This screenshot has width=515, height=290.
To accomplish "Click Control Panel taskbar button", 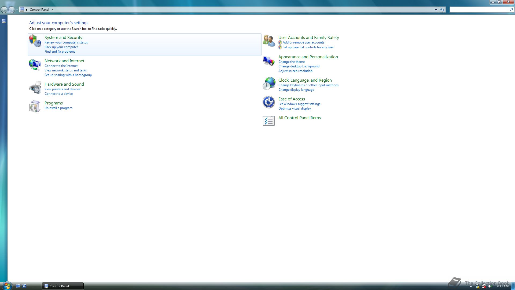I will (x=63, y=286).
